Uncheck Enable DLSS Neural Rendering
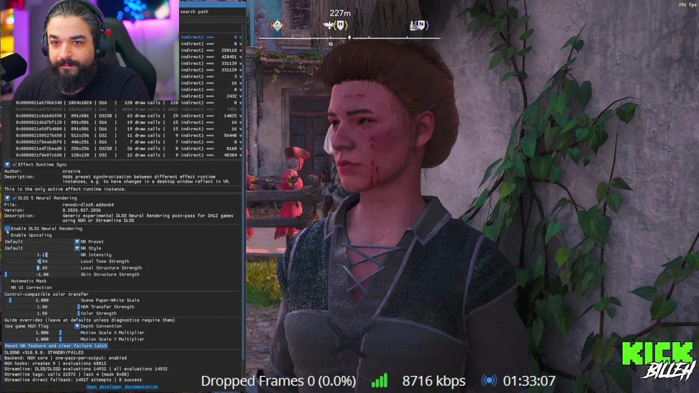Screen dimensions: 699x393 click(7, 229)
